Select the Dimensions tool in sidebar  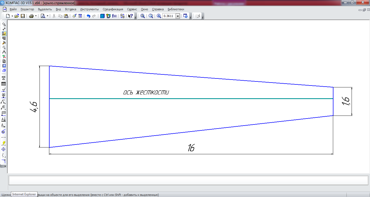tap(4, 29)
